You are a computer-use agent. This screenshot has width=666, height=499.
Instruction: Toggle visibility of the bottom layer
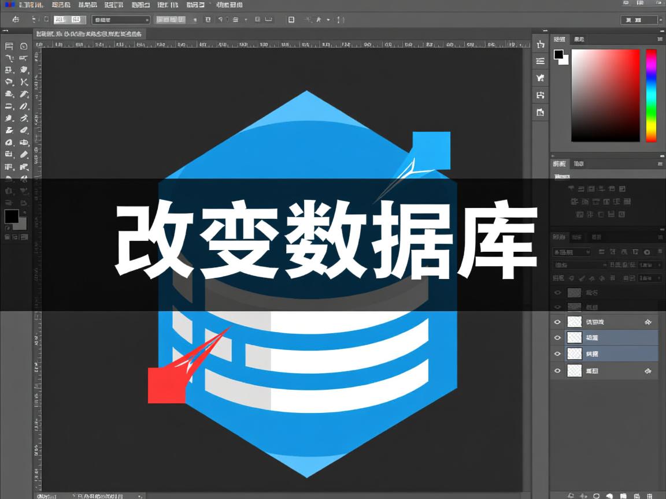coord(557,371)
